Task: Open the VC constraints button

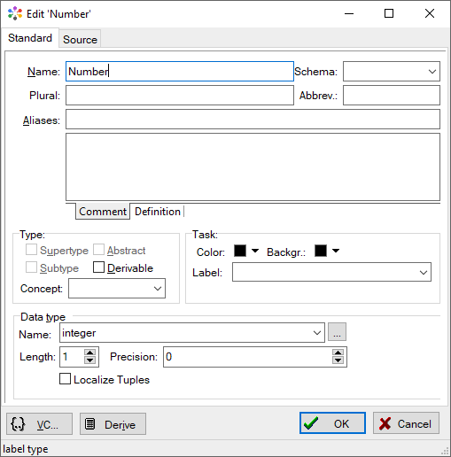Action: 39,424
